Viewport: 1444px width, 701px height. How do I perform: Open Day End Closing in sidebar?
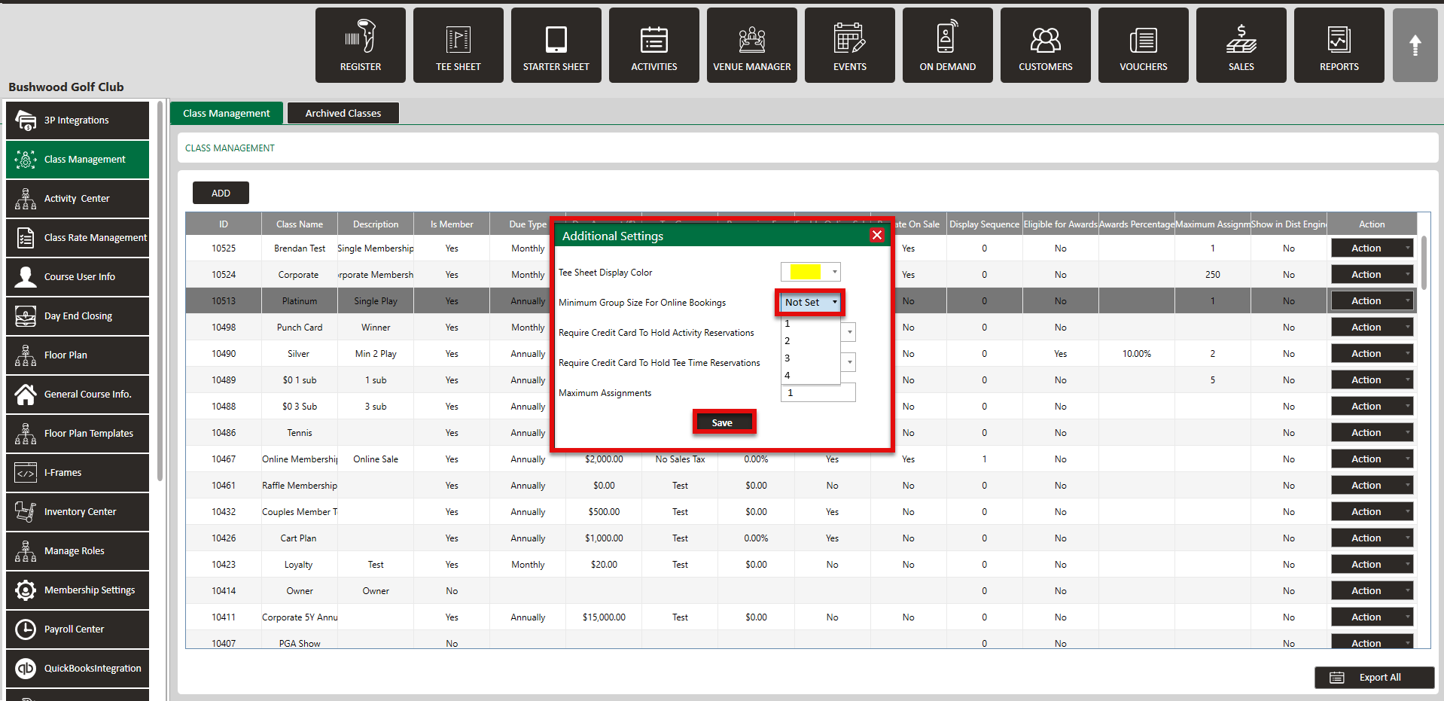pyautogui.click(x=78, y=316)
